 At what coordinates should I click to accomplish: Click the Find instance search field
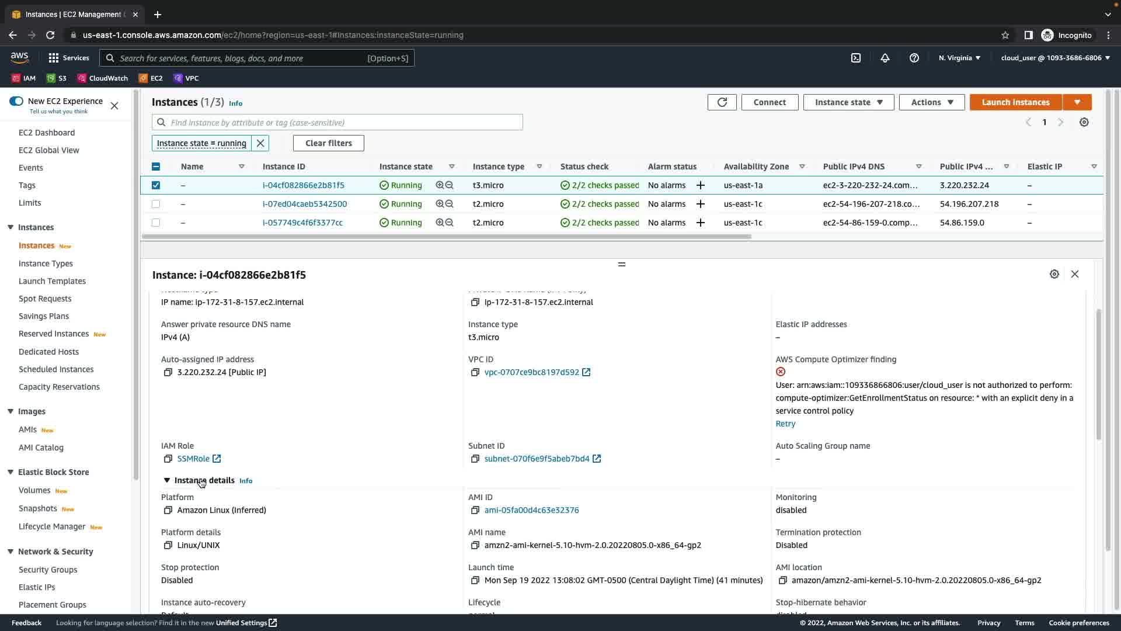pyautogui.click(x=344, y=123)
